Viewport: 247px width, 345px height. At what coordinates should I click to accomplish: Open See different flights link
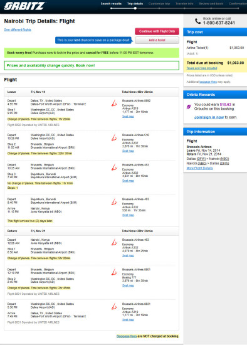pos(18,29)
